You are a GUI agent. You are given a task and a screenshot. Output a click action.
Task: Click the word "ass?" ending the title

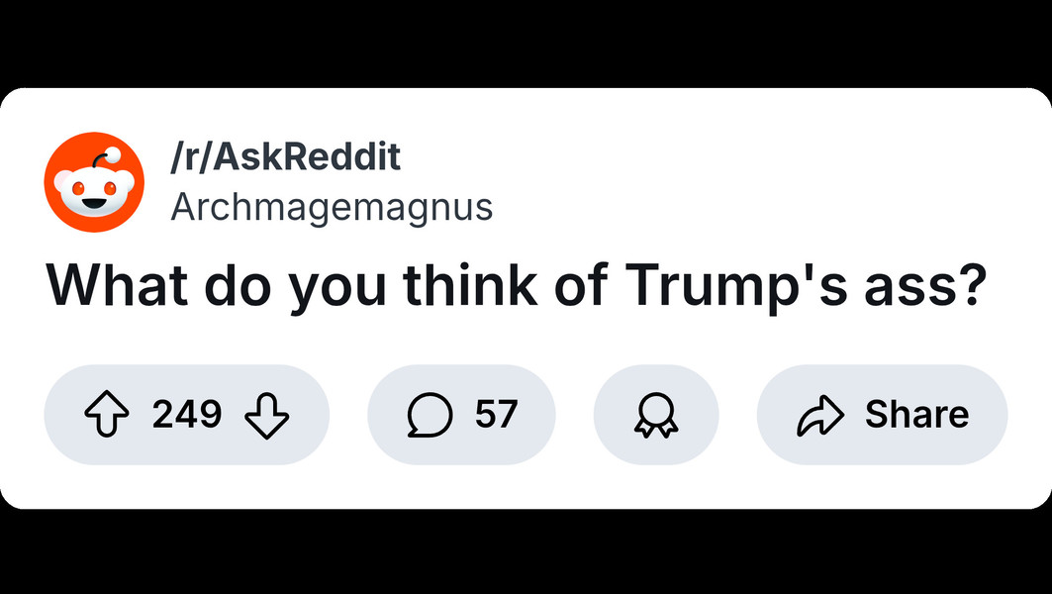click(917, 285)
